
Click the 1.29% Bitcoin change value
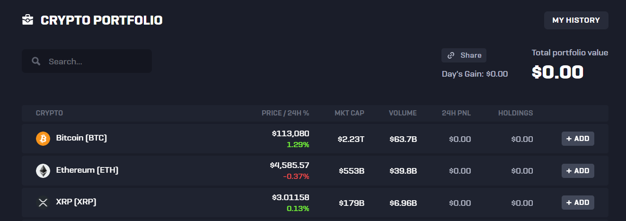[298, 144]
